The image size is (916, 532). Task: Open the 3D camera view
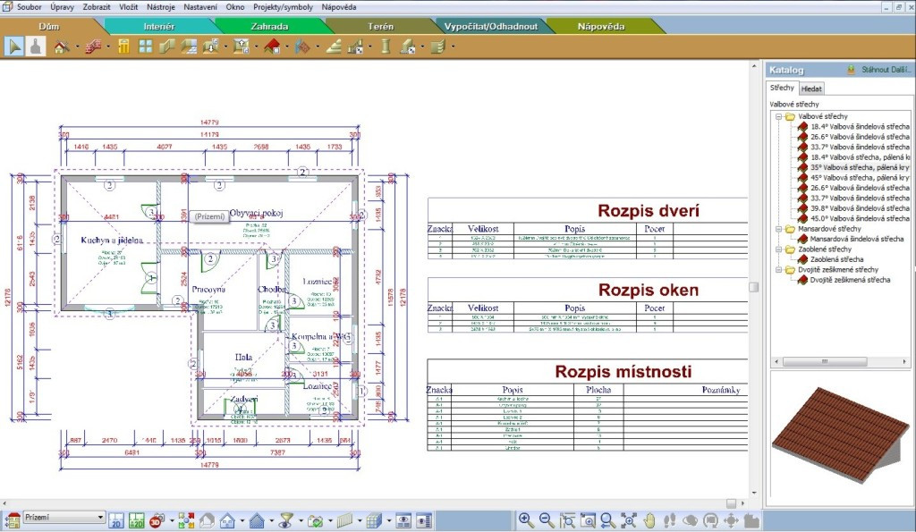(x=157, y=520)
